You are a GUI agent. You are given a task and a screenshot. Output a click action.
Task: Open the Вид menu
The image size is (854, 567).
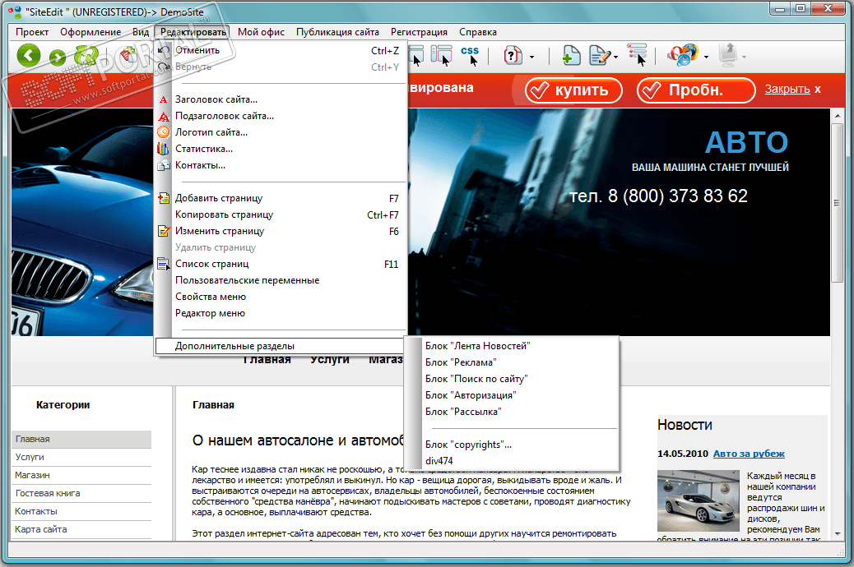[x=141, y=32]
